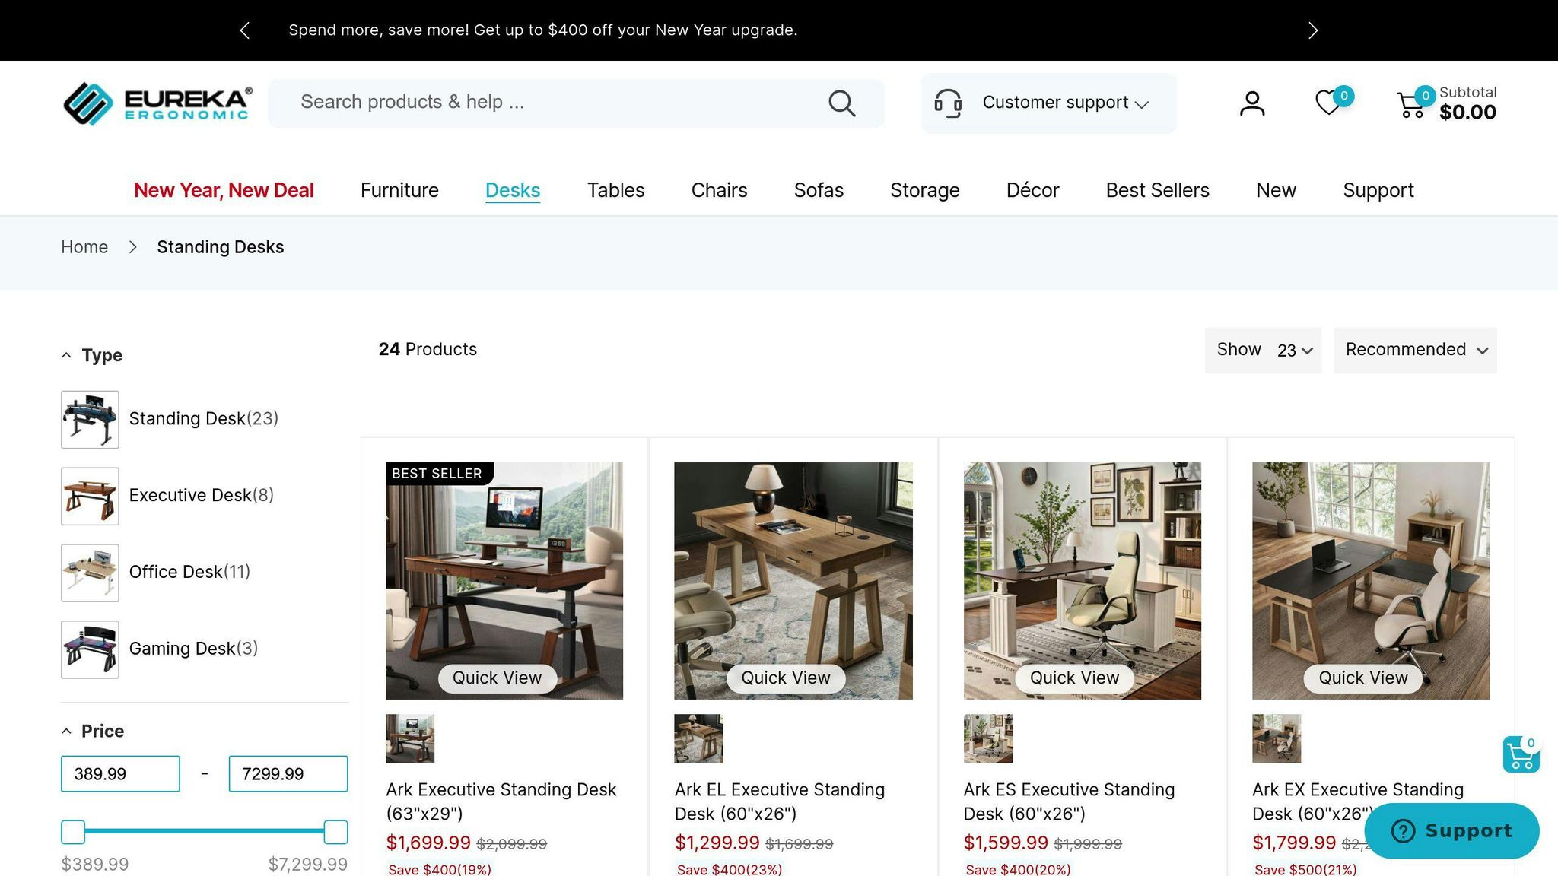Screen dimensions: 1558x876
Task: Open the Chairs menu
Action: 719,190
